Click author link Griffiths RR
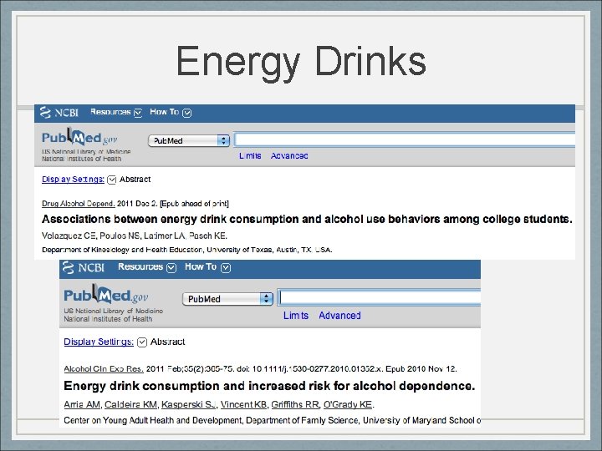The width and height of the screenshot is (602, 451). pyautogui.click(x=295, y=404)
